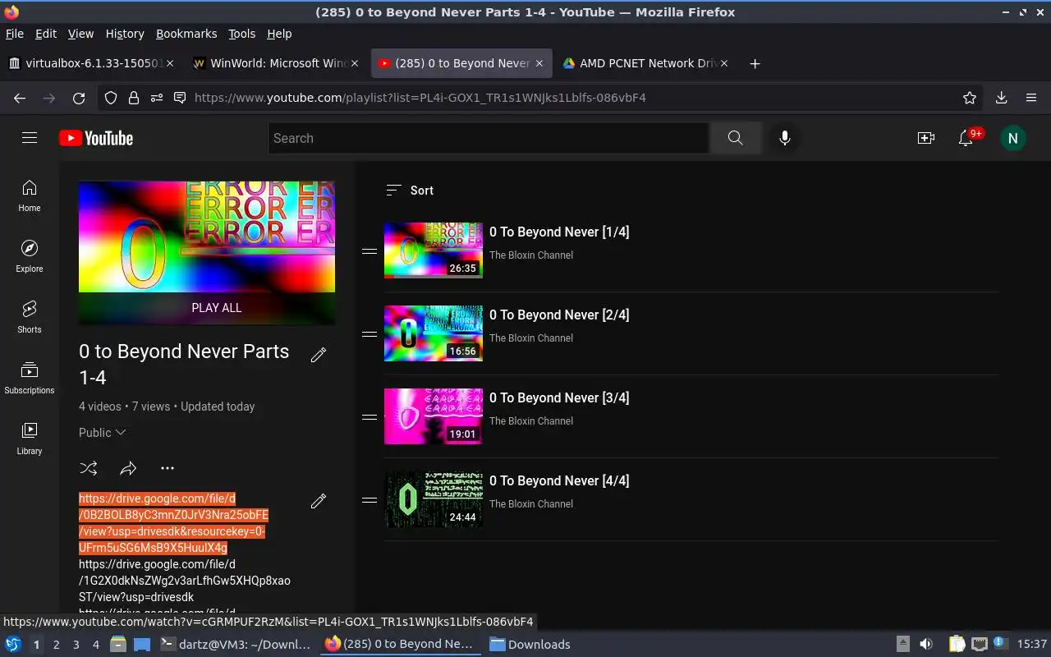The height and width of the screenshot is (657, 1051).
Task: Open the File menu
Action: [x=15, y=34]
